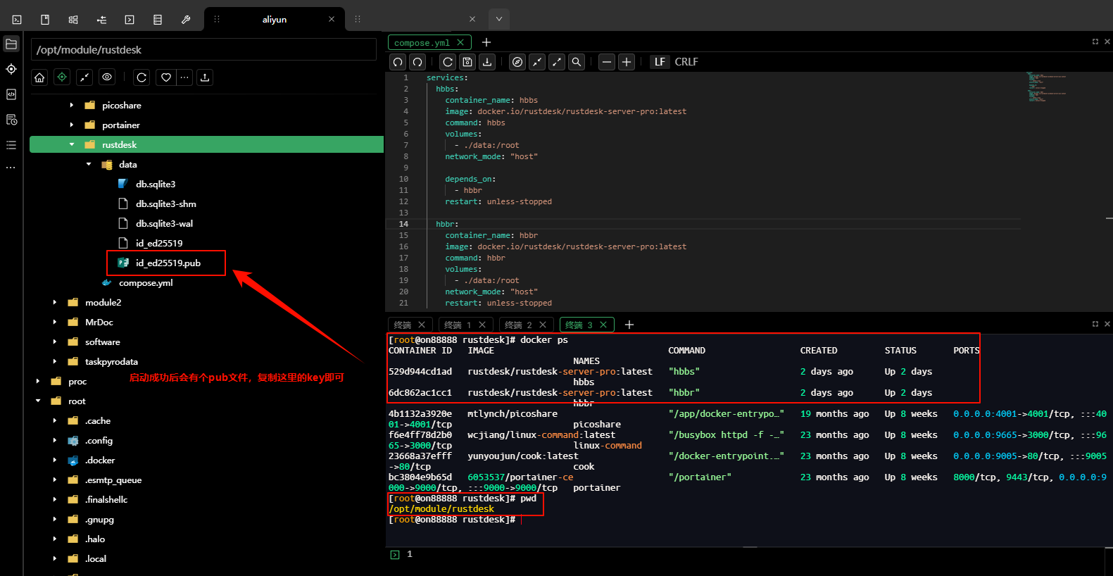The width and height of the screenshot is (1113, 576).
Task: Save the compose.yml file
Action: coord(467,62)
